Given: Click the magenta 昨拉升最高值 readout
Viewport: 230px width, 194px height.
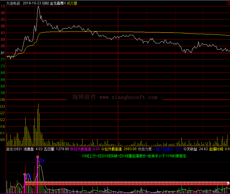Looking at the screenshot, I should 85,149.
